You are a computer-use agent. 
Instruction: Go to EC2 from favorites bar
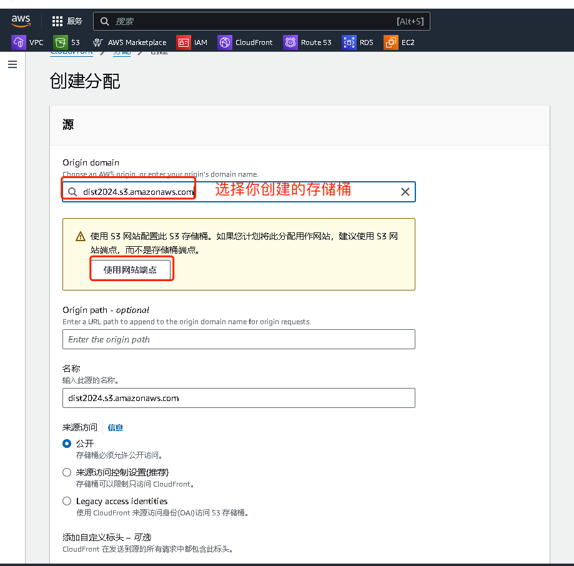coord(408,42)
